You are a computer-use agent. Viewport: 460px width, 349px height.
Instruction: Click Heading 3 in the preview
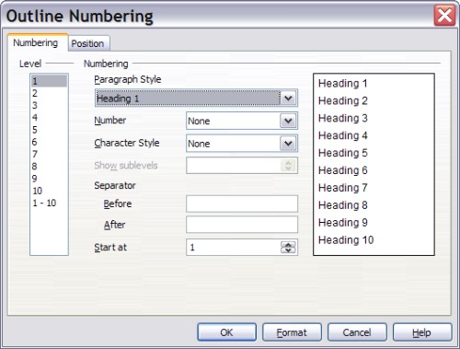click(x=343, y=118)
